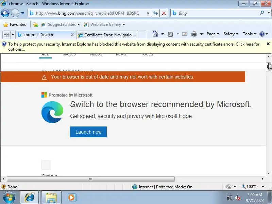Screen dimensions: 272x204
Task: Open the recent pages dropdown arrow
Action: pos(22,13)
